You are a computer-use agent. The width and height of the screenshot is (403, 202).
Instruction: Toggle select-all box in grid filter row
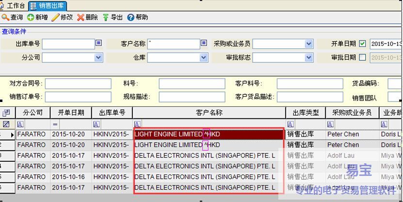tap(6, 124)
